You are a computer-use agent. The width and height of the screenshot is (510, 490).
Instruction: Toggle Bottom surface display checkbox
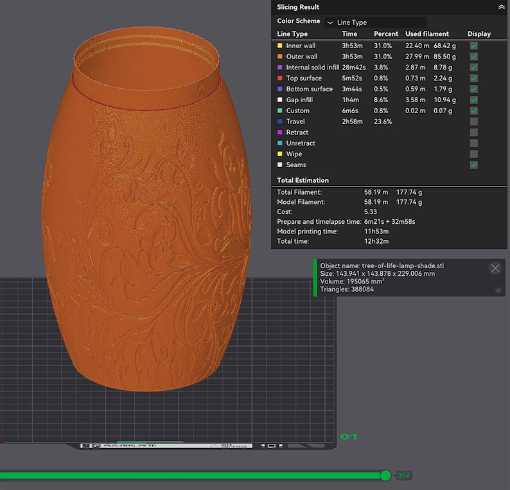coord(474,89)
